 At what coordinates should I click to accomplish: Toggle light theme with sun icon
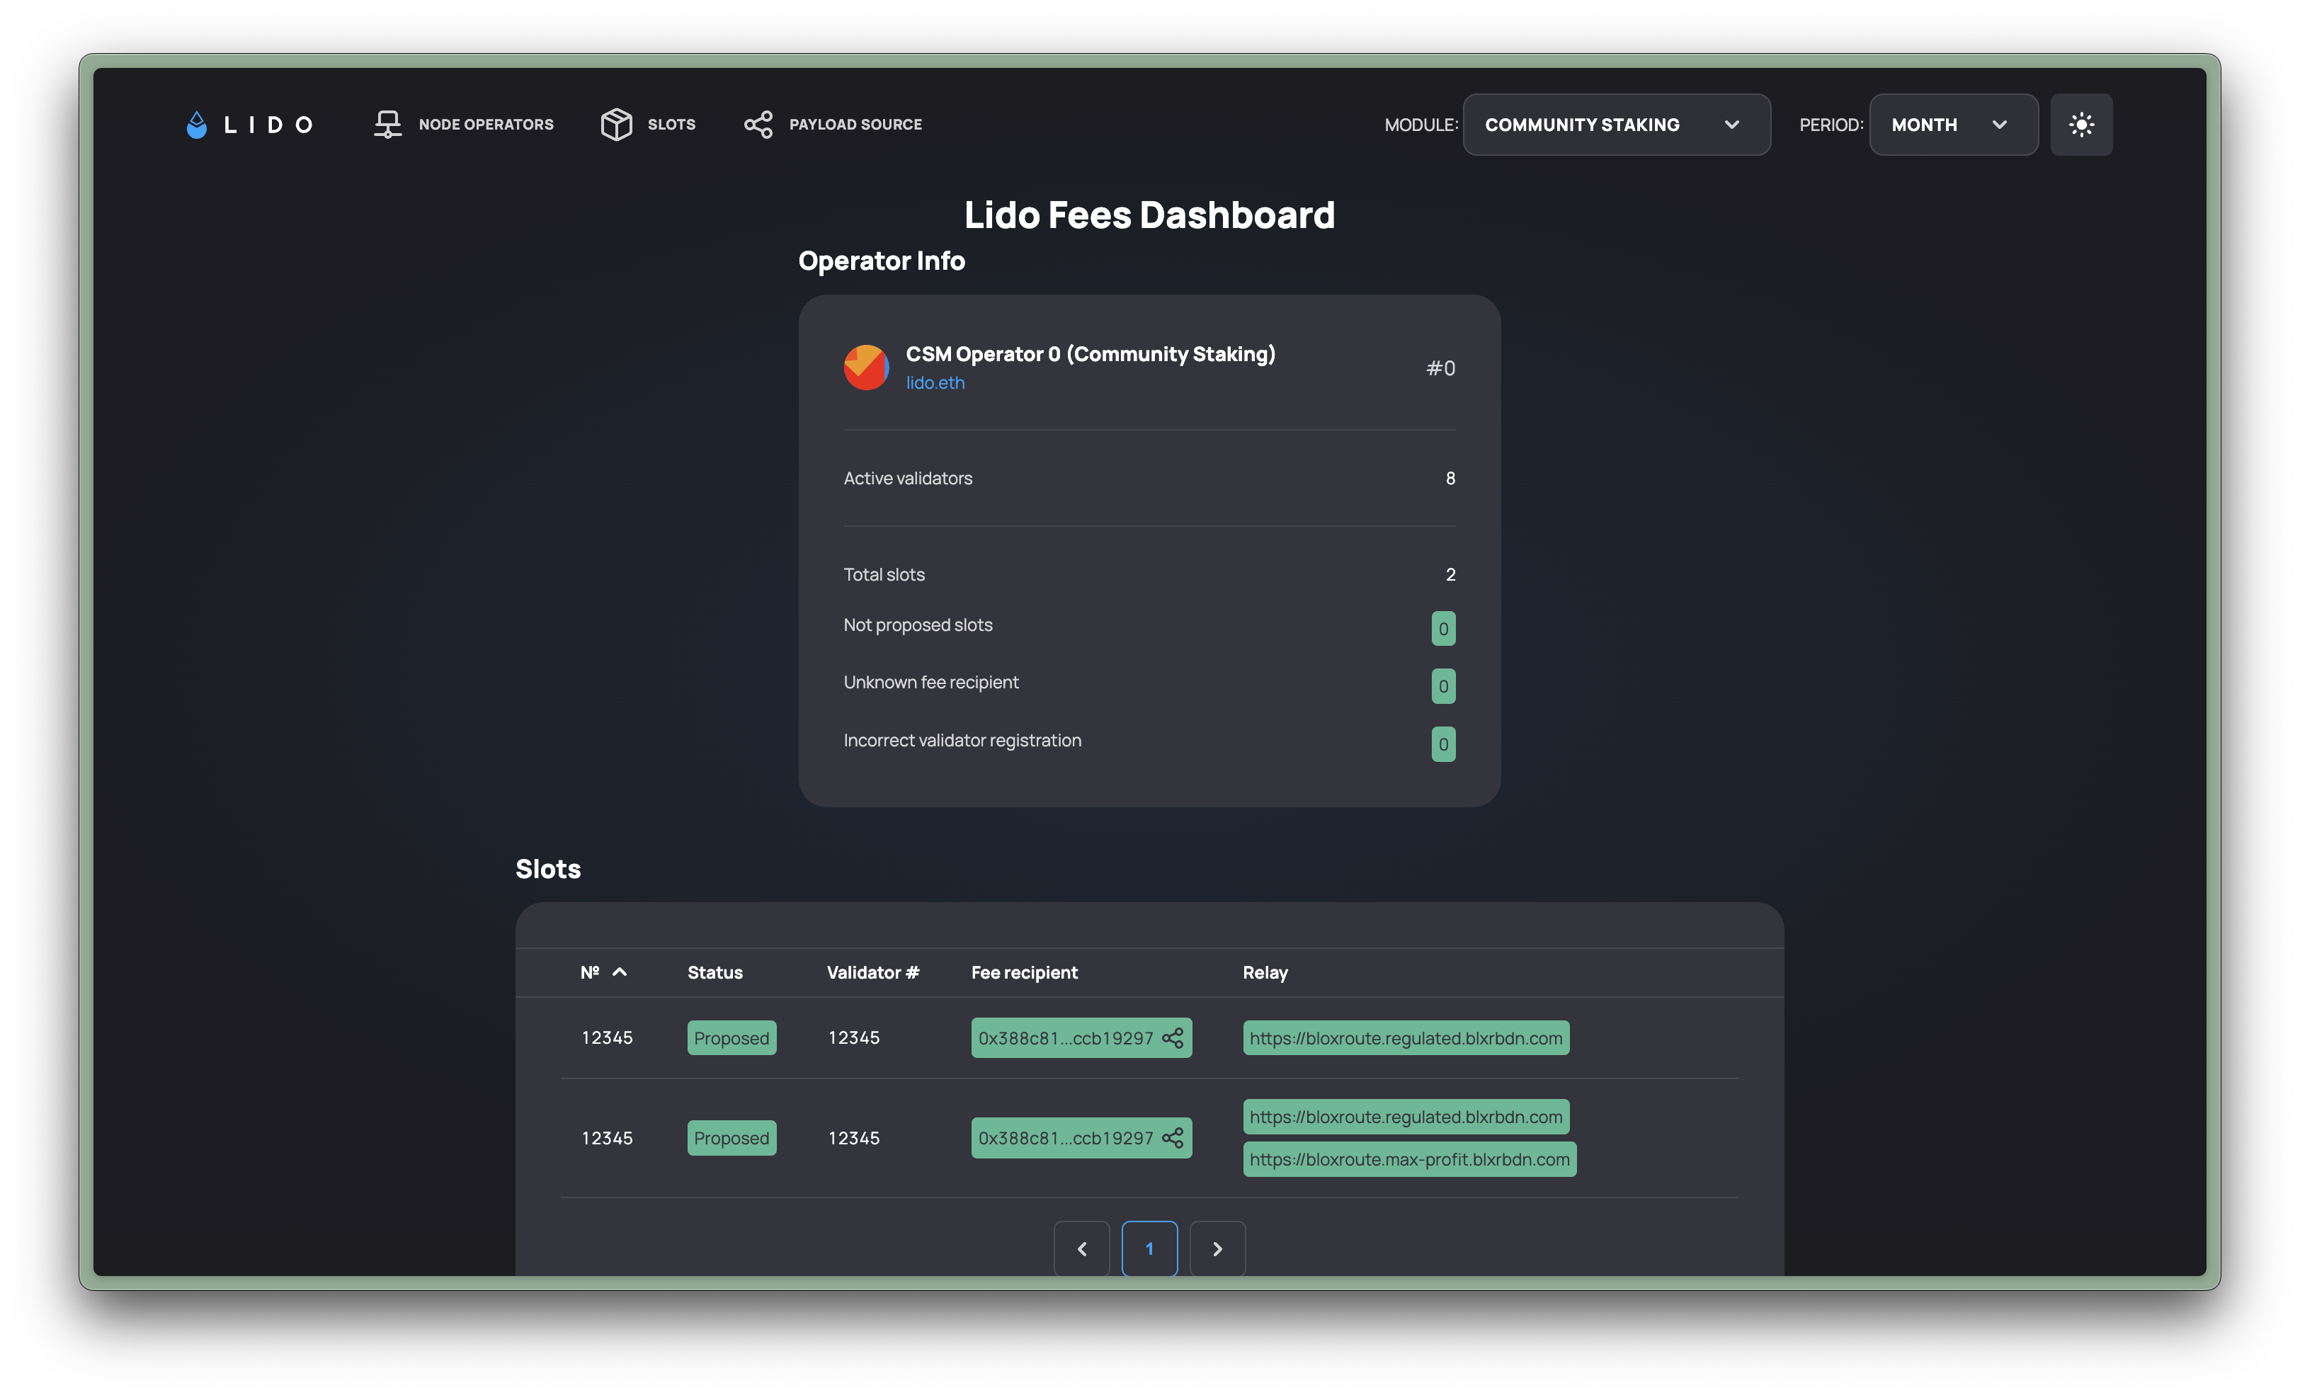point(2080,124)
